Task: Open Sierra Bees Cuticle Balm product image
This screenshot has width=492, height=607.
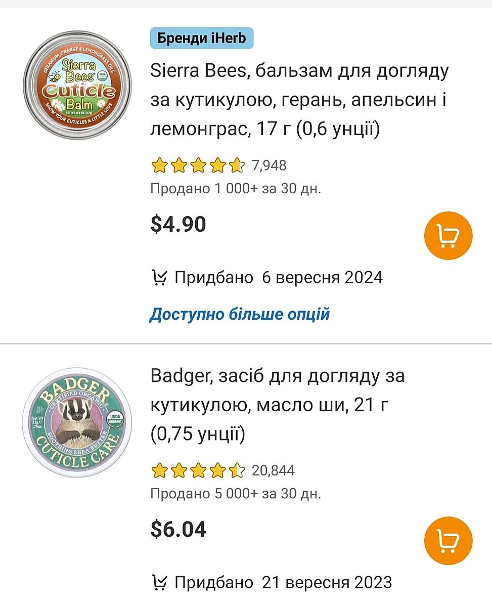Action: pos(77,85)
